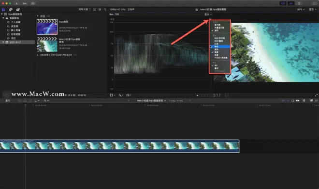
Task: Open the scope display dropdown above waveform
Action: point(208,14)
